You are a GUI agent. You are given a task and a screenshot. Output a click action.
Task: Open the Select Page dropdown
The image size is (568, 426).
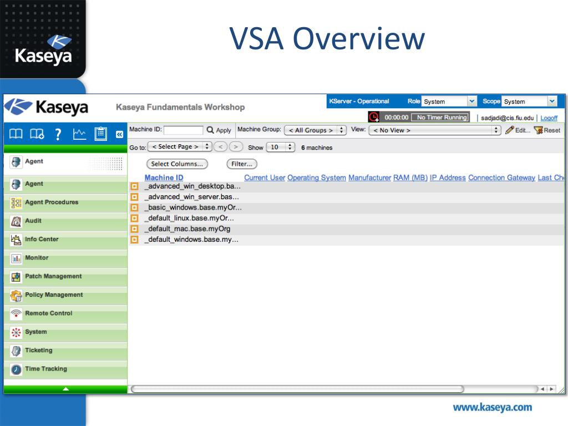coord(180,146)
